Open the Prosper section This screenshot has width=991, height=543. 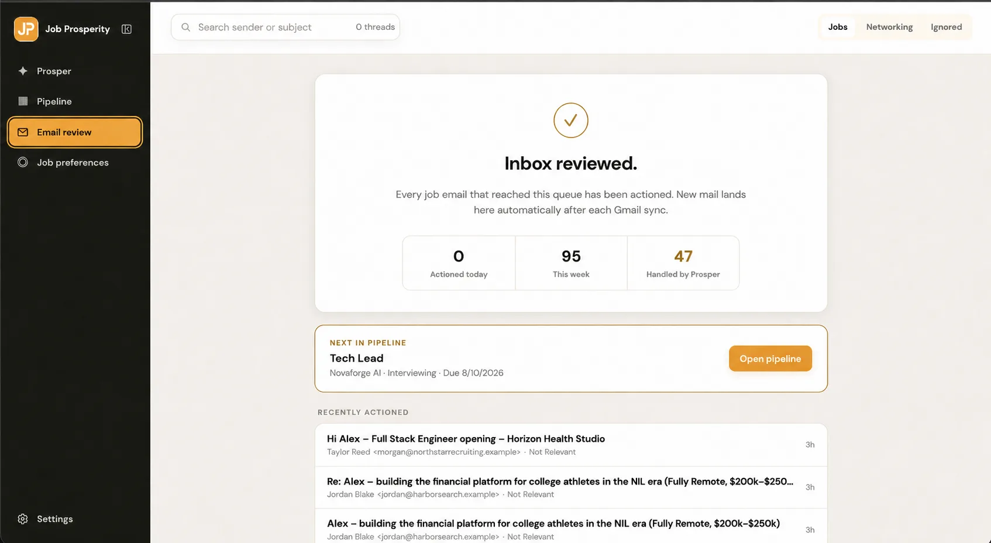(x=75, y=71)
